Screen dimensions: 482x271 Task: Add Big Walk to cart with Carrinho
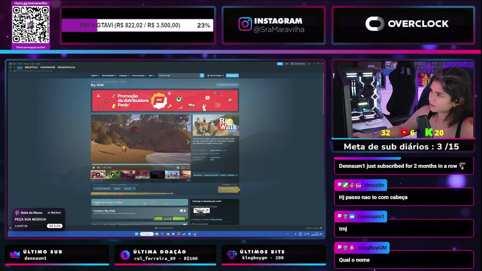click(x=179, y=218)
